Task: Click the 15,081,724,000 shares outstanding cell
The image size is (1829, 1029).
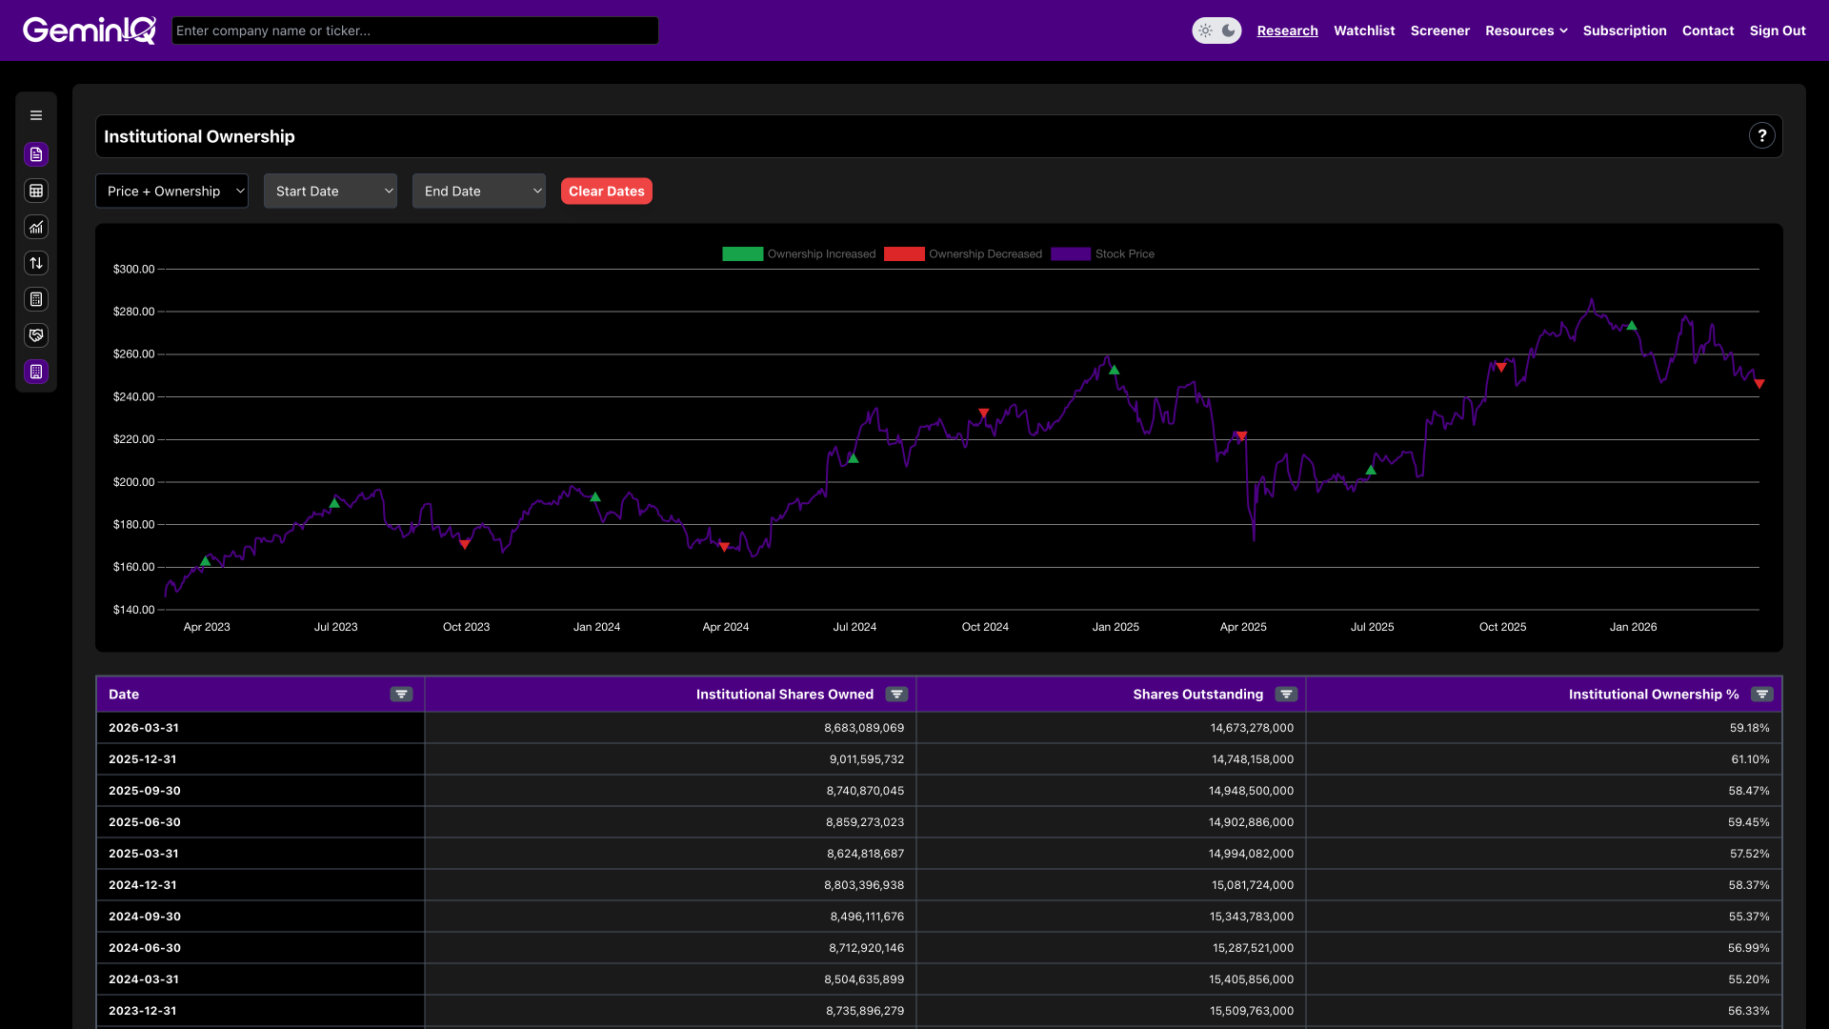Action: tap(1111, 885)
